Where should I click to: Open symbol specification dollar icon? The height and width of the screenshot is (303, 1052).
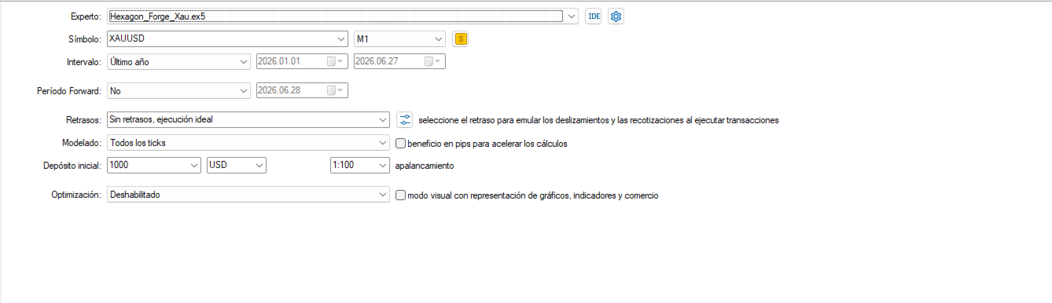(x=461, y=38)
